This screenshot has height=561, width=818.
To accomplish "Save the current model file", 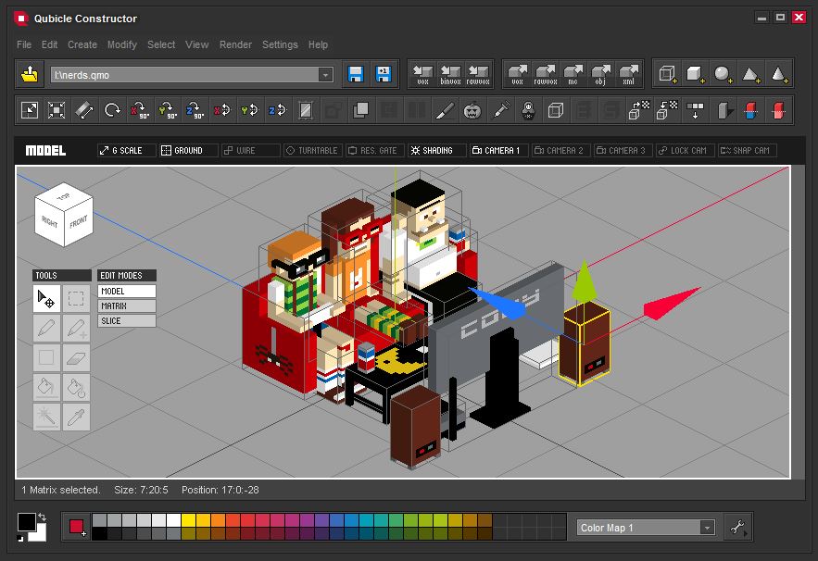I will [356, 72].
